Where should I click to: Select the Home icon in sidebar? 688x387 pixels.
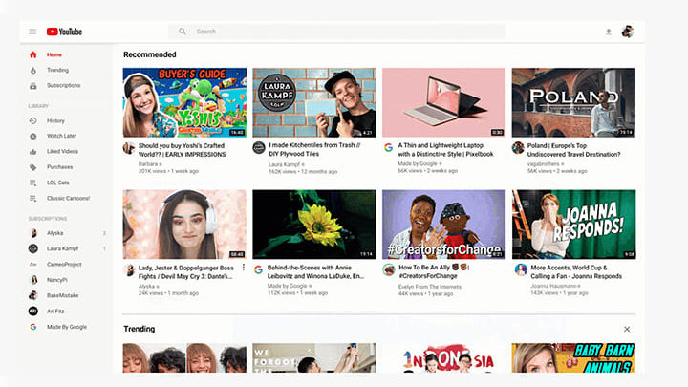[x=32, y=54]
